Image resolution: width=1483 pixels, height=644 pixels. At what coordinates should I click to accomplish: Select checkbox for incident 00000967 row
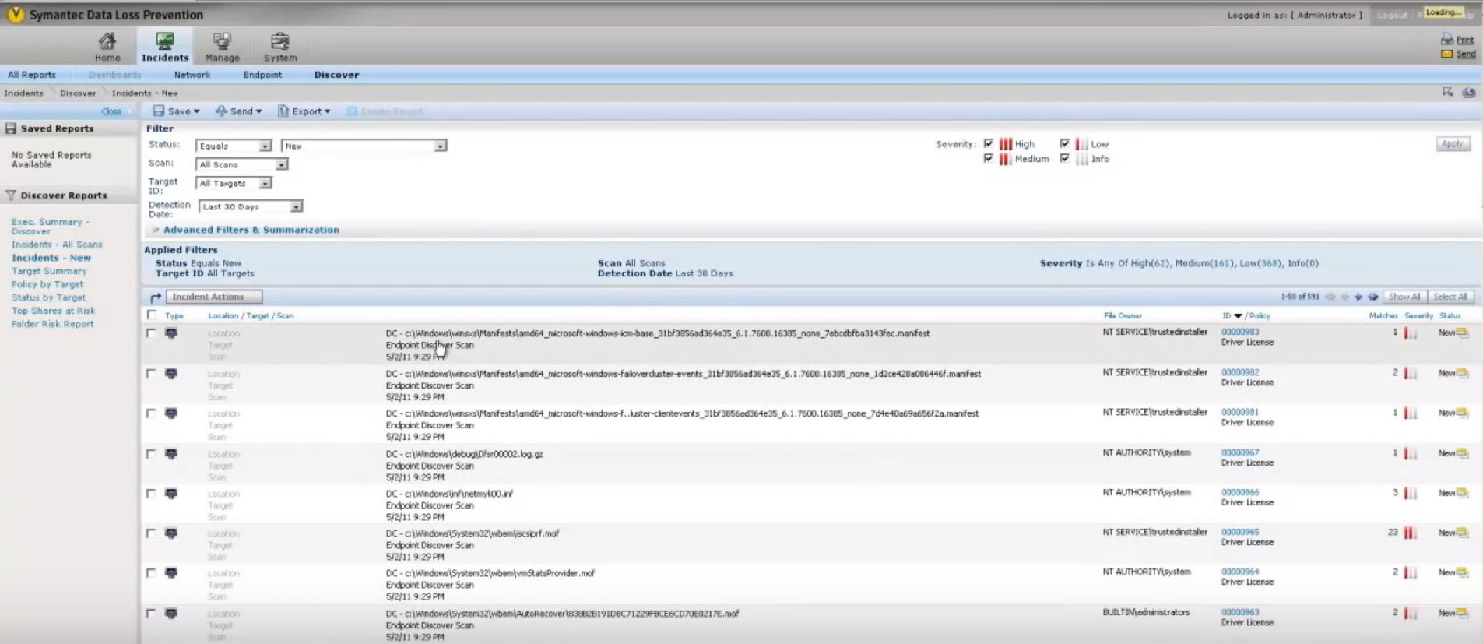tap(151, 453)
